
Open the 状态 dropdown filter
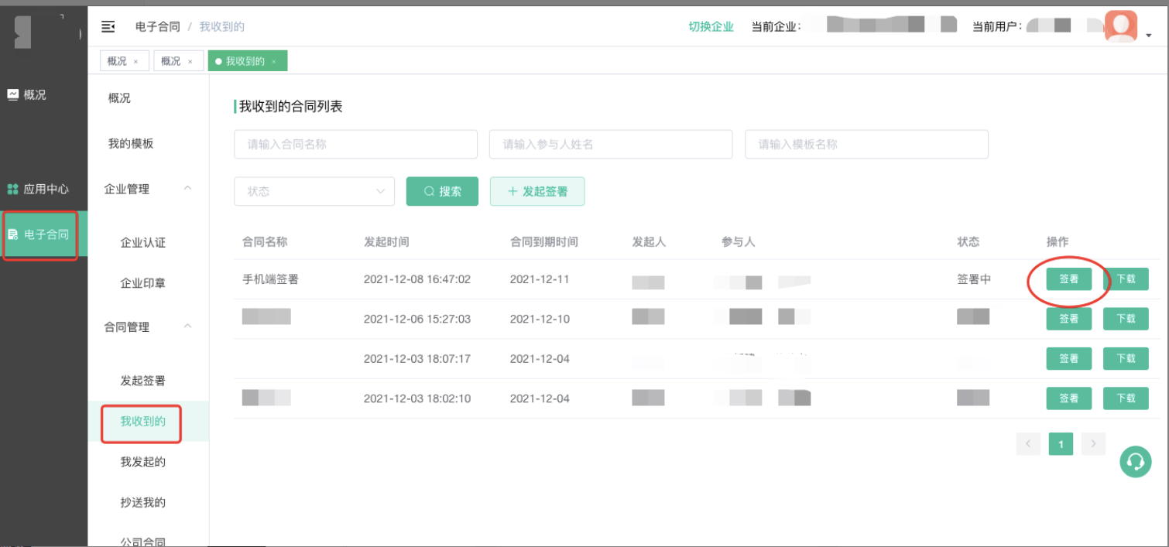314,191
